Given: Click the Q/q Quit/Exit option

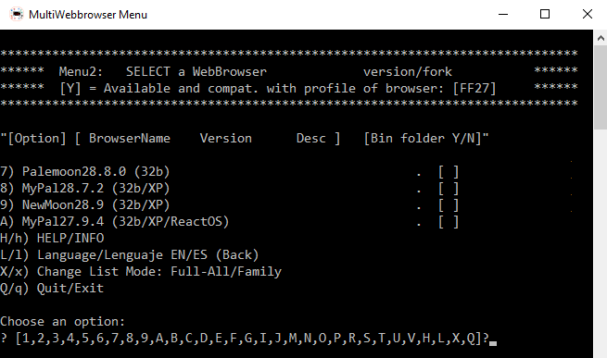Looking at the screenshot, I should 52,289.
